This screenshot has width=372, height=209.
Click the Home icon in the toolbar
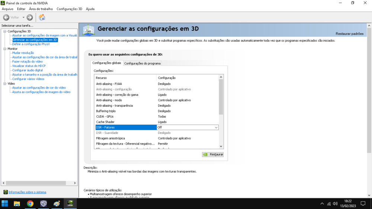pos(42,17)
